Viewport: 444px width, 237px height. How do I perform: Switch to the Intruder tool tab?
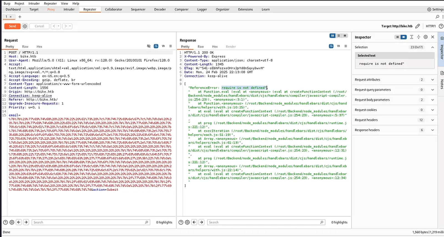[69, 9]
